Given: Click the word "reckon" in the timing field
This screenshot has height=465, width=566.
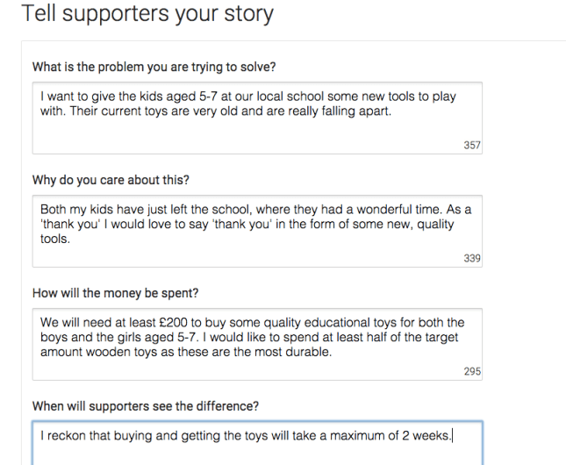Looking at the screenshot, I should pos(67,436).
